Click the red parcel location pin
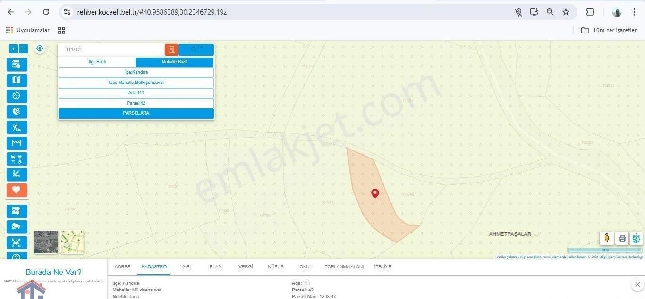The image size is (645, 299). click(x=375, y=193)
